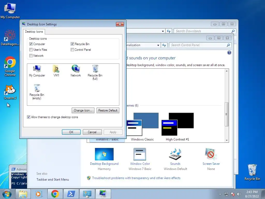Check the Control Panel checkbox

click(x=72, y=50)
